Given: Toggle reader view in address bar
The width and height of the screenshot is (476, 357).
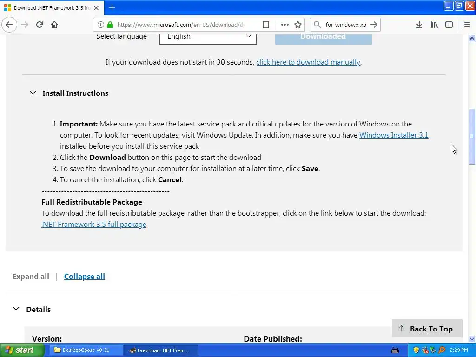Looking at the screenshot, I should pyautogui.click(x=265, y=25).
